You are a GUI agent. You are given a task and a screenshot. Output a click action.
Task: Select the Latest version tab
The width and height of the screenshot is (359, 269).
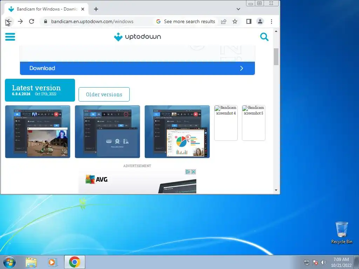pos(40,90)
